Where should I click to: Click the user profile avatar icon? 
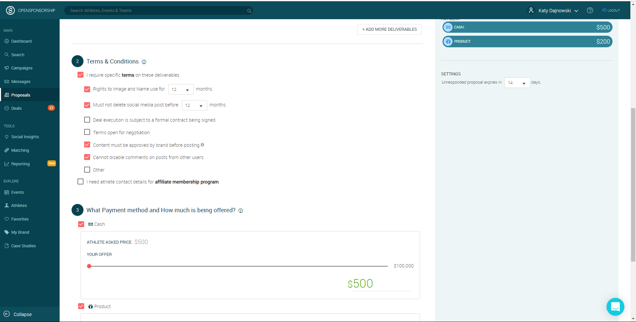pyautogui.click(x=531, y=11)
